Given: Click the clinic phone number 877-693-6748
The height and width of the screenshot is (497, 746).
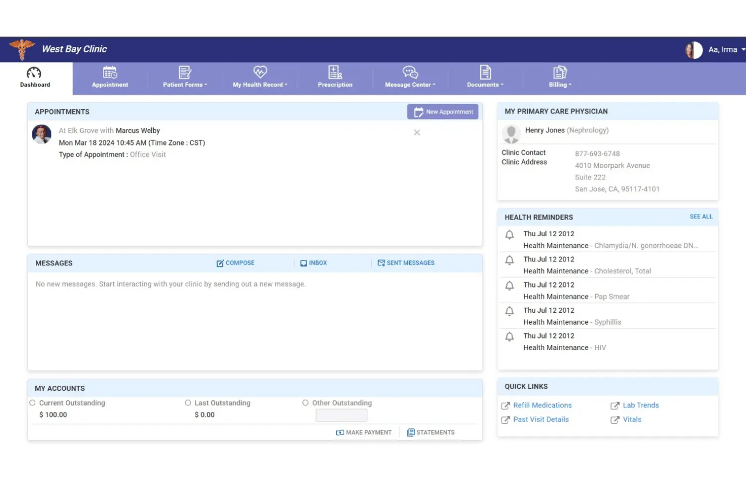Looking at the screenshot, I should pos(597,154).
